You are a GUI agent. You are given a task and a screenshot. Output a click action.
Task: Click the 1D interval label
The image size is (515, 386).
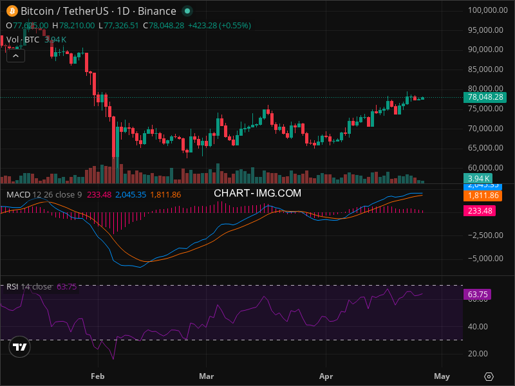point(123,11)
